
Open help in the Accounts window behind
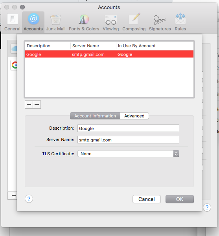[207, 208]
